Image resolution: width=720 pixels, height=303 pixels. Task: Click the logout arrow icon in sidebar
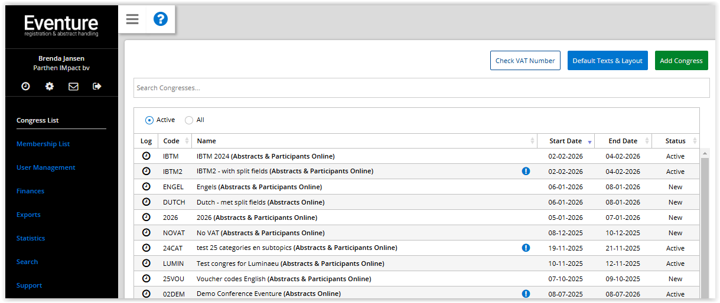97,86
